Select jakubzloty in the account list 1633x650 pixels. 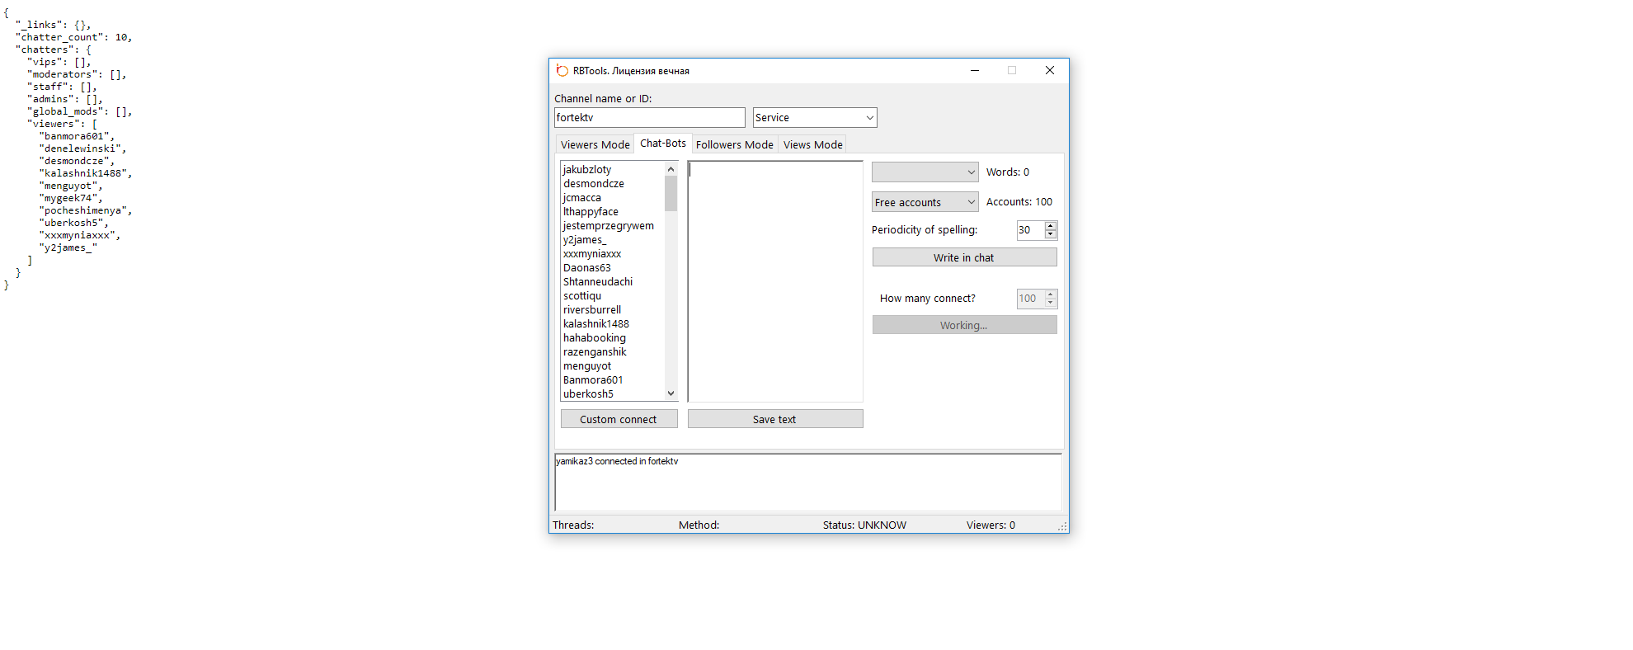(x=587, y=170)
